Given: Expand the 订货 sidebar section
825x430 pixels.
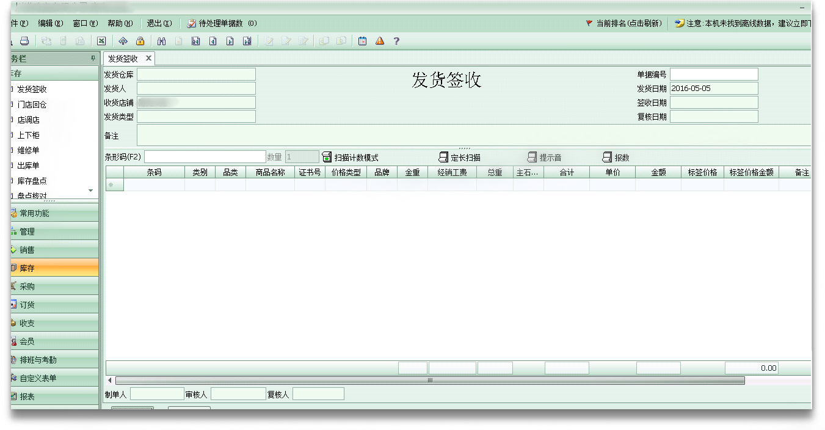Looking at the screenshot, I should click(54, 305).
